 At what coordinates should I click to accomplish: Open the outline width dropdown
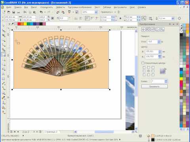pos(173,19)
